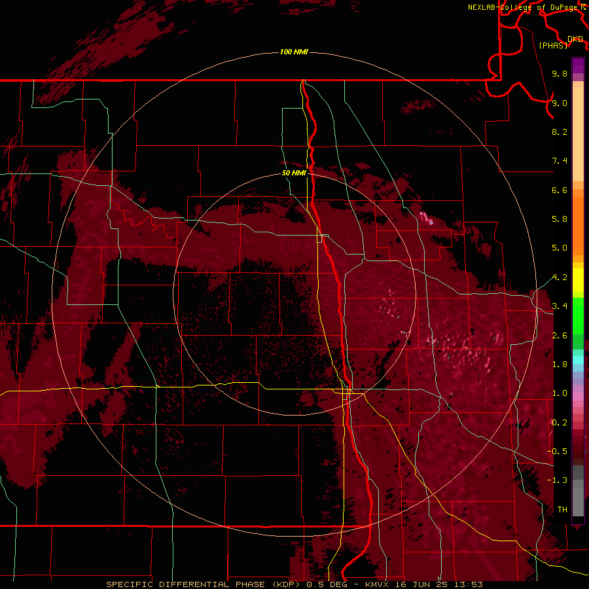
Task: Select the 0.2 value on the color scale
Action: pos(560,422)
